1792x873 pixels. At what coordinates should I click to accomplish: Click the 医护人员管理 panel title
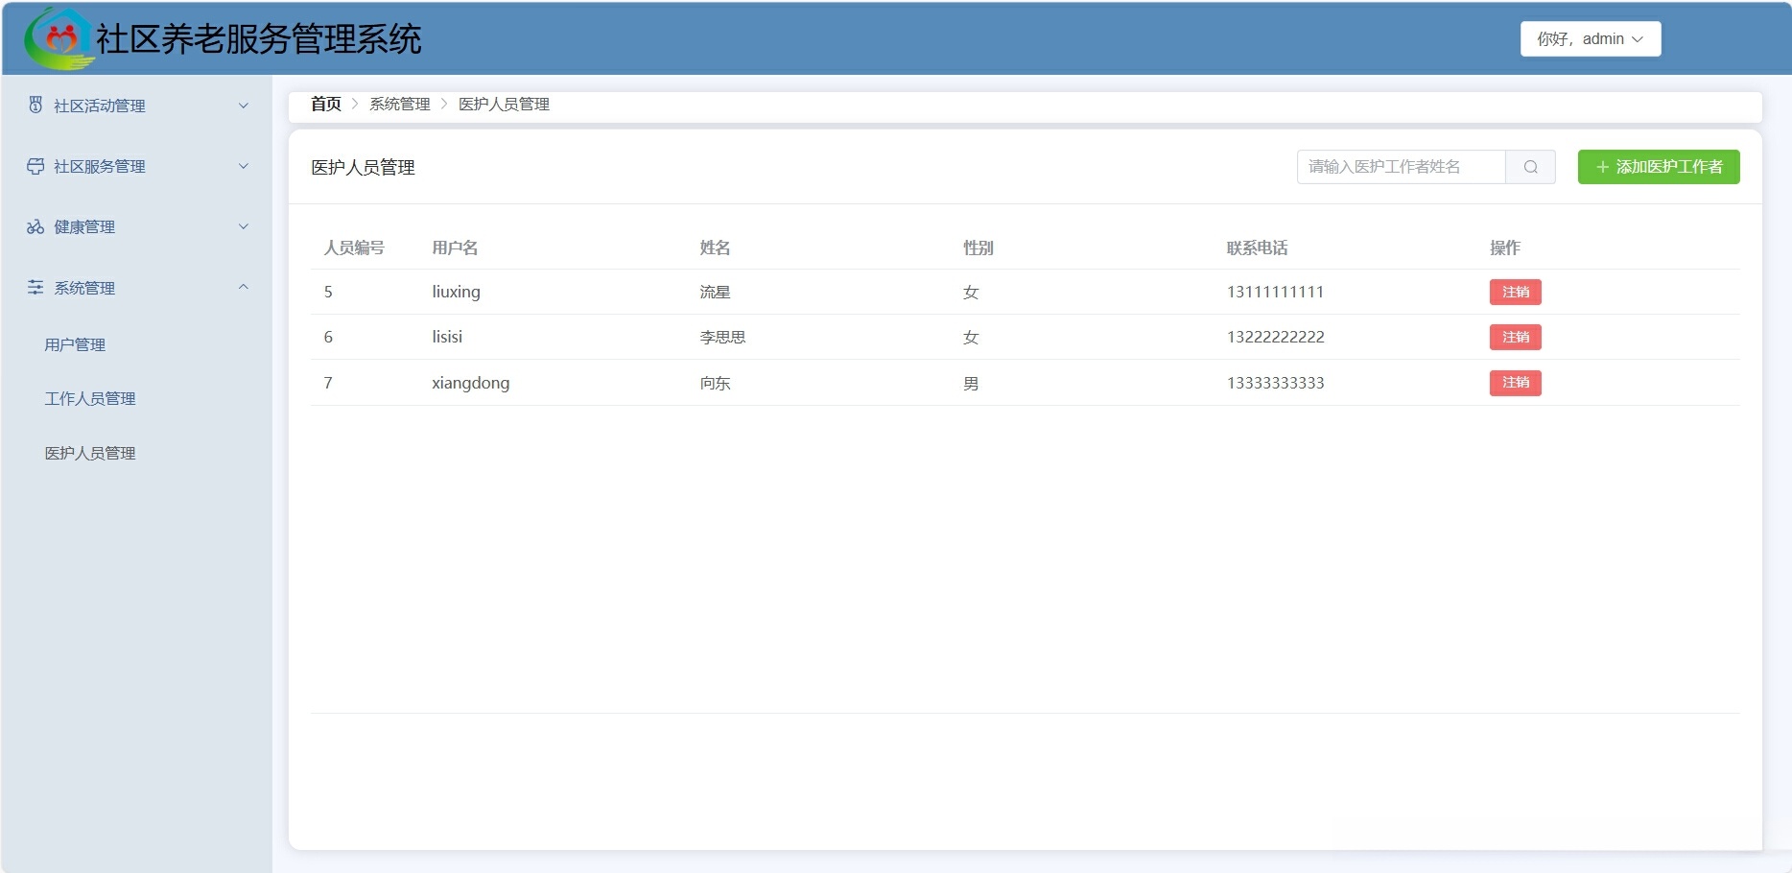363,167
